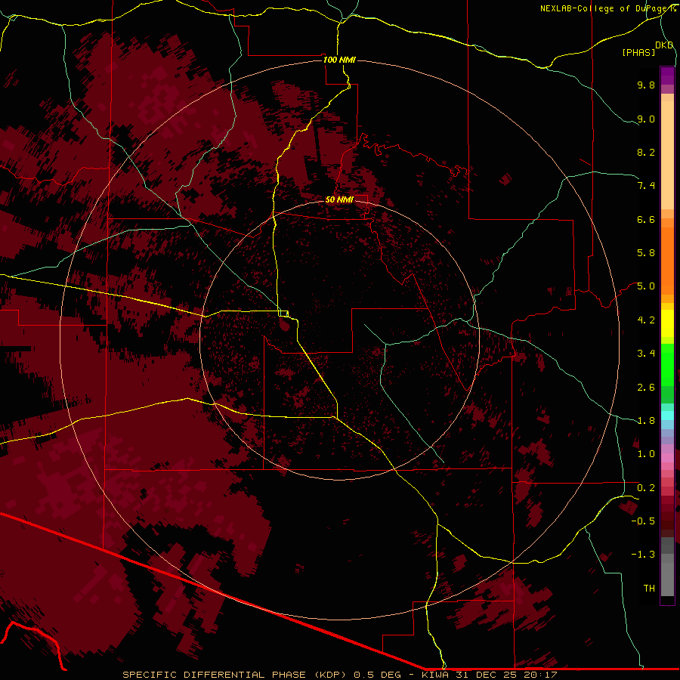
Task: Click the KIWA station identifier in the footer
Action: [435, 675]
